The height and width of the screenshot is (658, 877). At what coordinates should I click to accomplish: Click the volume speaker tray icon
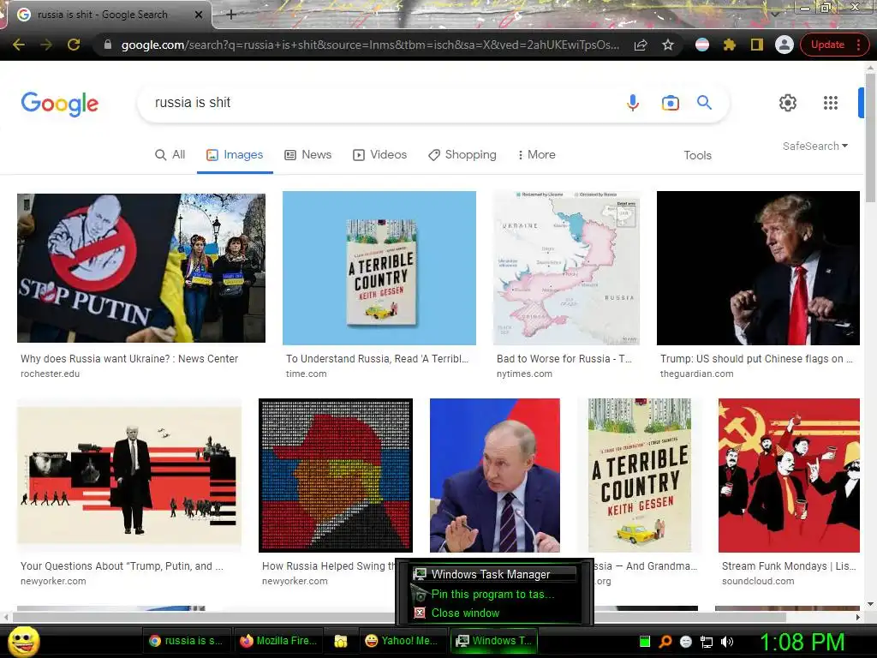726,642
